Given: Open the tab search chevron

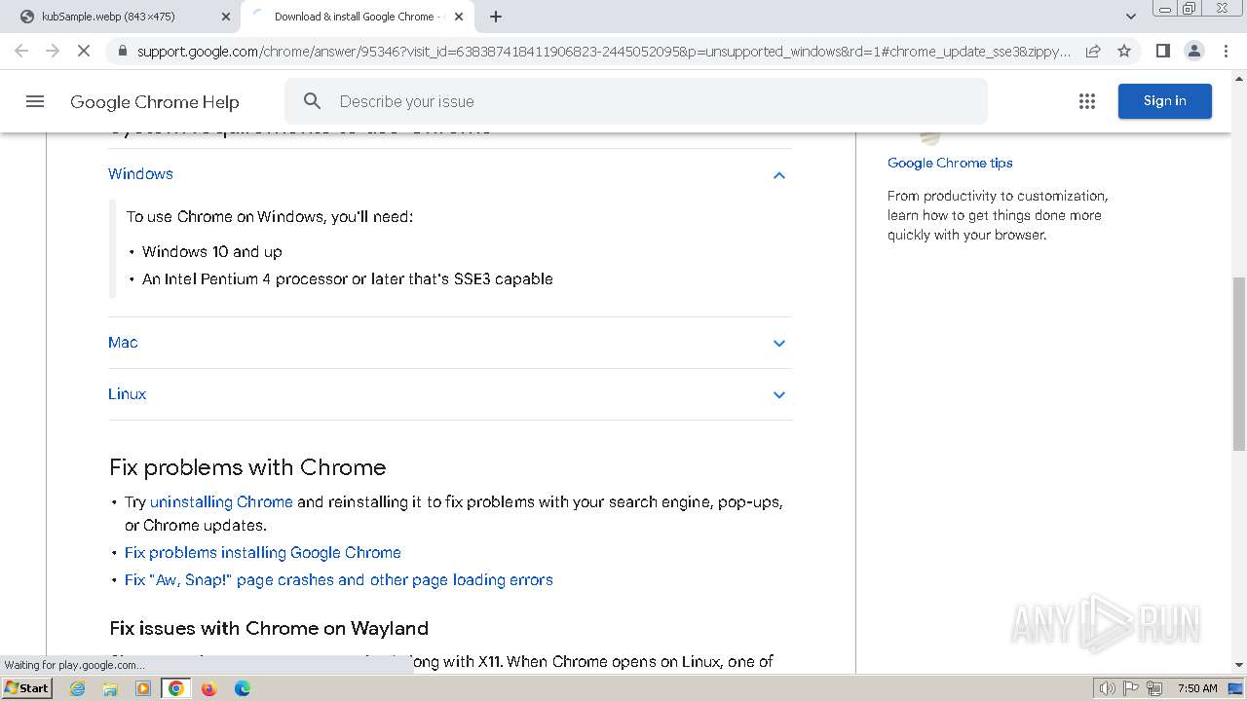Looking at the screenshot, I should click(1130, 17).
